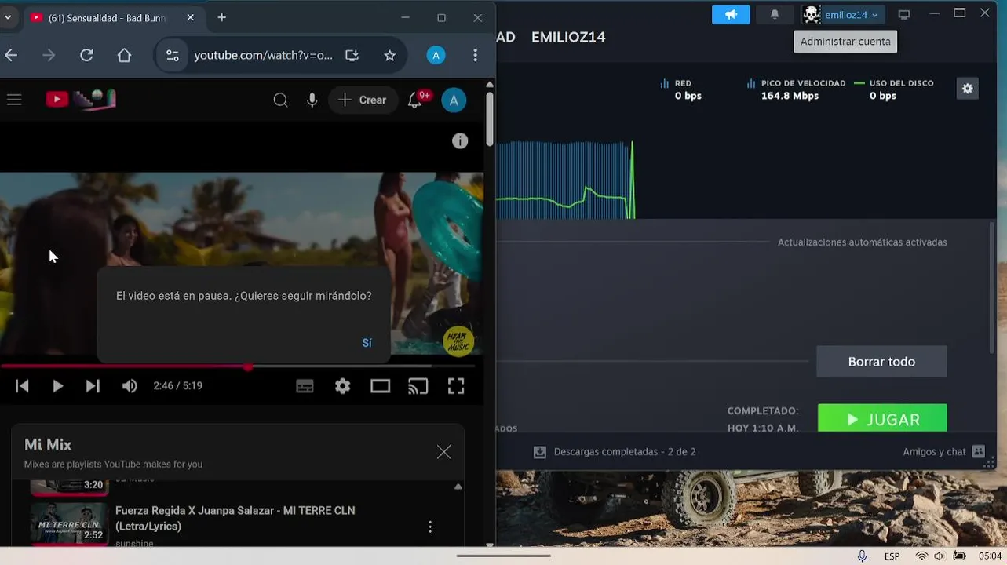
Task: Go back in Chrome history
Action: pyautogui.click(x=11, y=55)
